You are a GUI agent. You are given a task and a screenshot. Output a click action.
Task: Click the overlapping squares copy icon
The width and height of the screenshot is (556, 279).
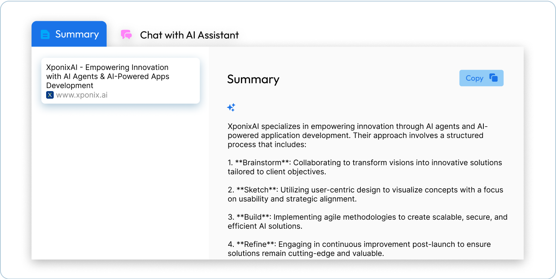493,77
